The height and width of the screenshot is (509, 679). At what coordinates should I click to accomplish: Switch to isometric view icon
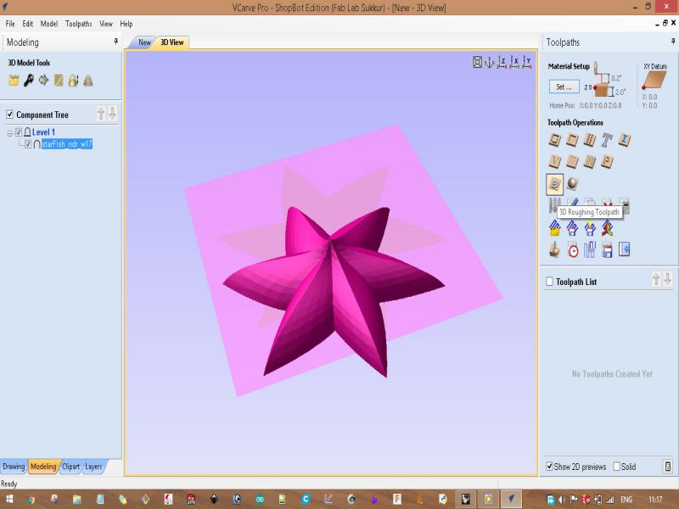(490, 62)
